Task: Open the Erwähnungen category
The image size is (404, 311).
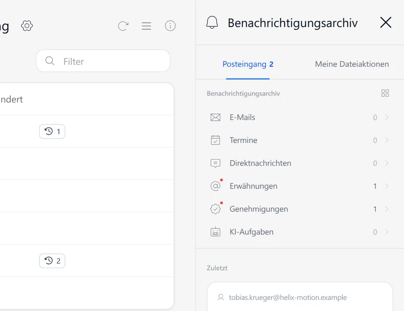Action: [x=300, y=186]
